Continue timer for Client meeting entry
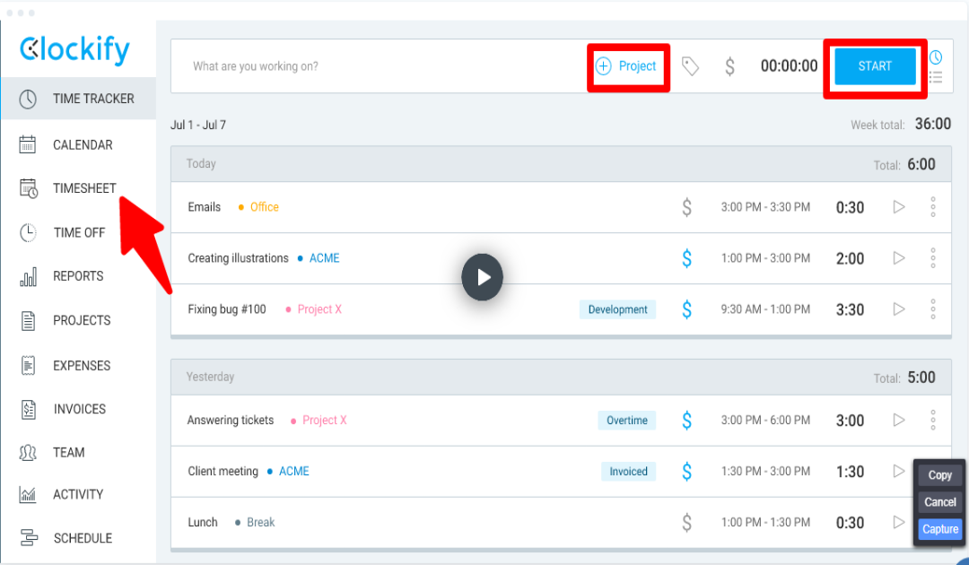This screenshot has height=565, width=969. coord(899,471)
